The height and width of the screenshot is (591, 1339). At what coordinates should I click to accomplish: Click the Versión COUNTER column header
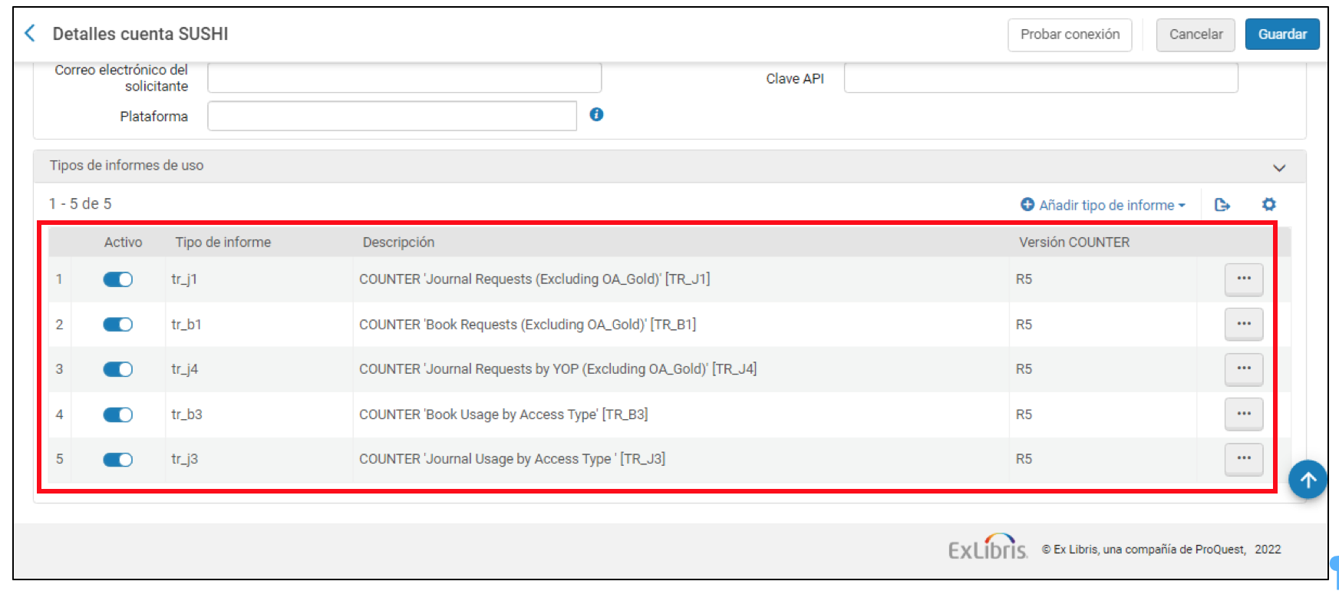pos(1074,243)
